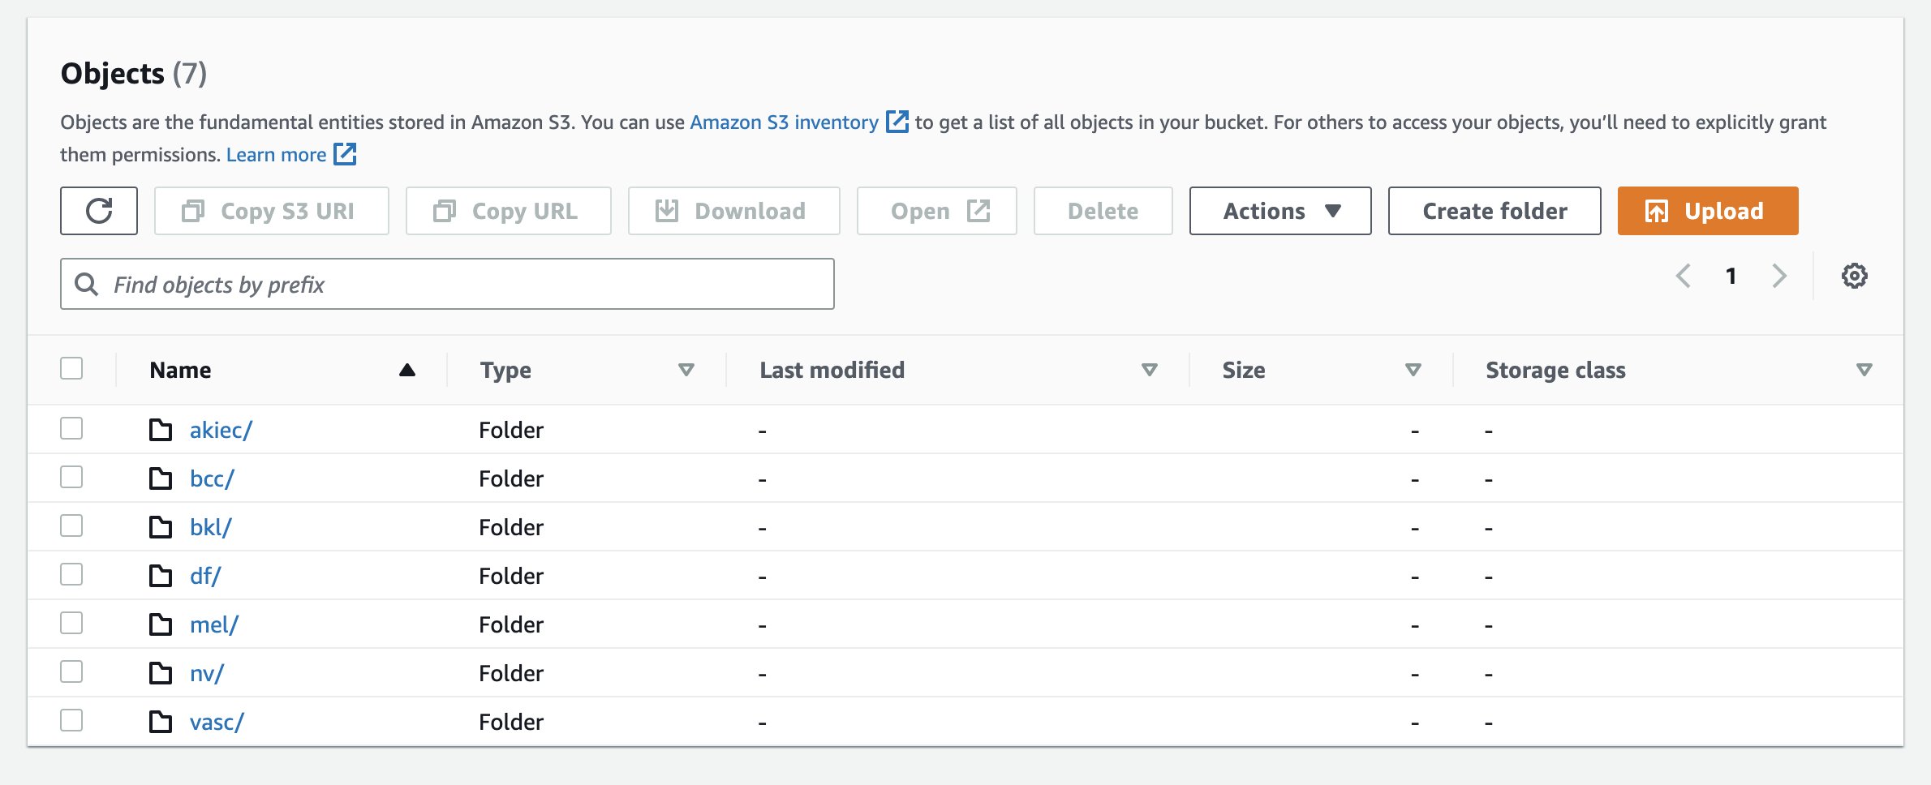This screenshot has width=1931, height=785.
Task: Follow the Learn more link
Action: (x=290, y=154)
